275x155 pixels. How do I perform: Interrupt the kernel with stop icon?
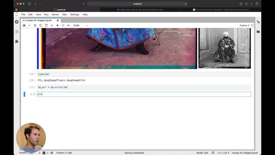pyautogui.click(x=57, y=25)
